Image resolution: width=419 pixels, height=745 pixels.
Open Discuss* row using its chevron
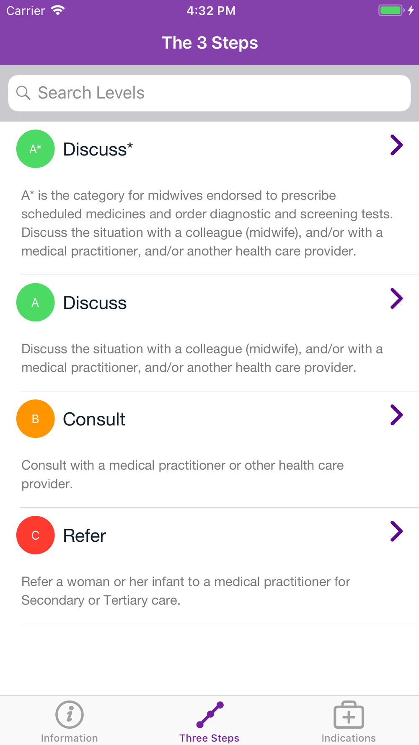coord(396,145)
